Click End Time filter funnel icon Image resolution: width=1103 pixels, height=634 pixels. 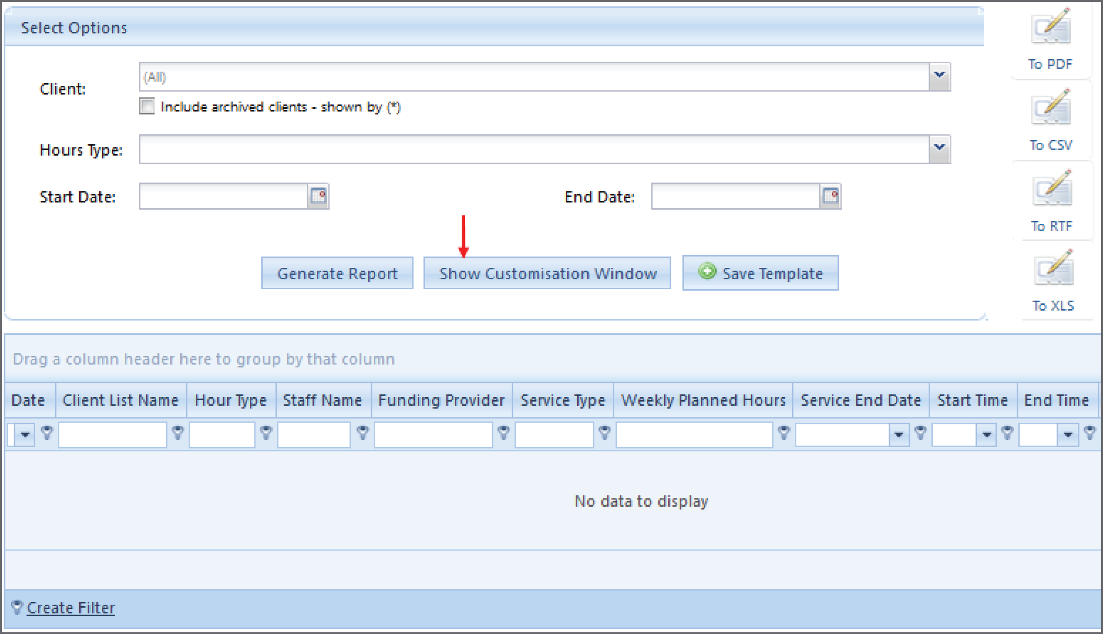pyautogui.click(x=1090, y=432)
